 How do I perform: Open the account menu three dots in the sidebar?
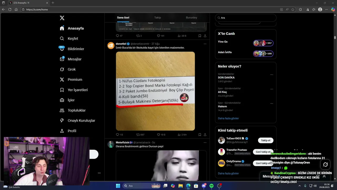point(99,173)
